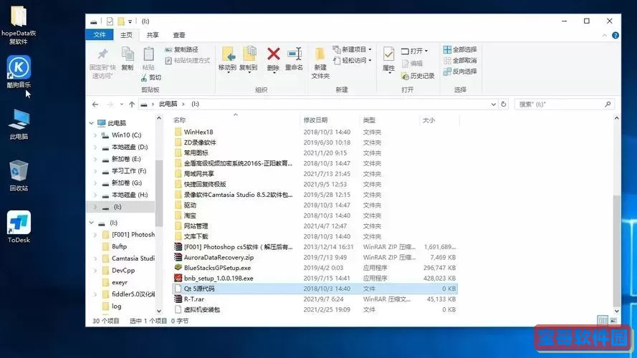637x358 pixels.
Task: Open the Easy access dropdown
Action: (352, 60)
